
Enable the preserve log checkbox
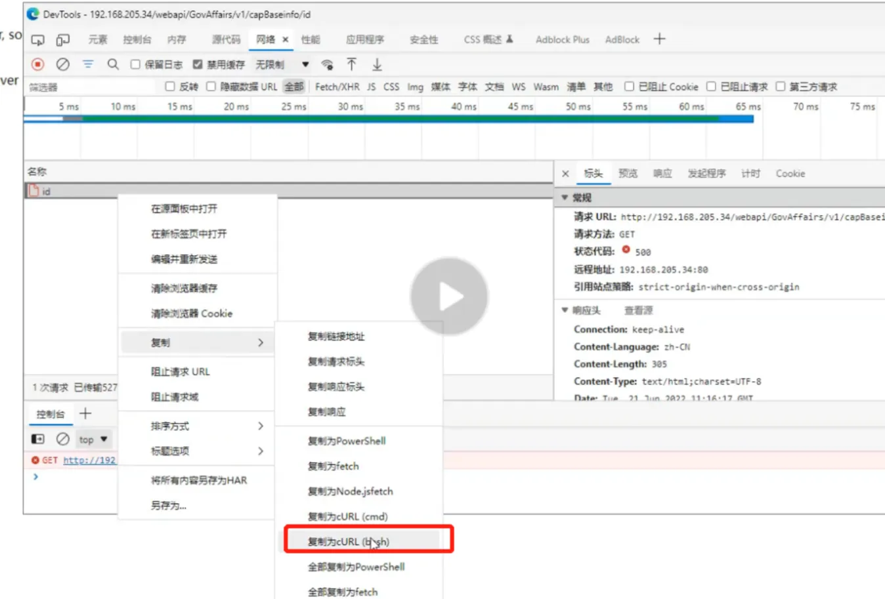tap(135, 64)
